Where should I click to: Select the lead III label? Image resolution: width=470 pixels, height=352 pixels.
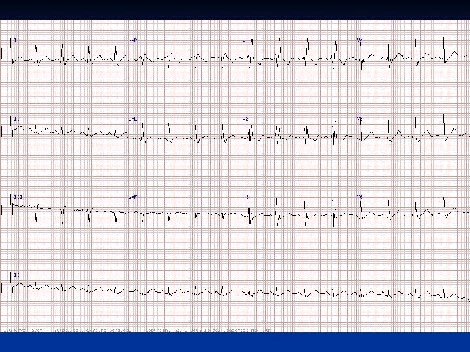(18, 197)
